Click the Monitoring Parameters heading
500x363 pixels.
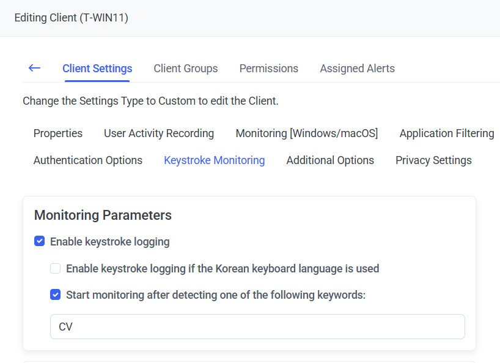(103, 215)
